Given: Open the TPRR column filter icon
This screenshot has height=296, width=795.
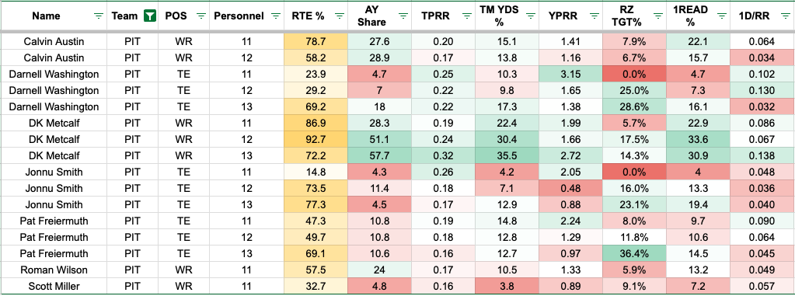Looking at the screenshot, I should [467, 16].
